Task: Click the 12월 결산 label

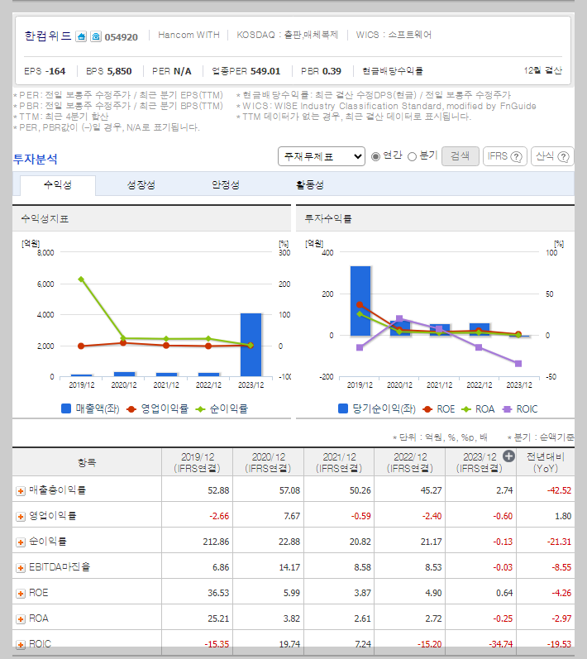Action: pyautogui.click(x=542, y=70)
